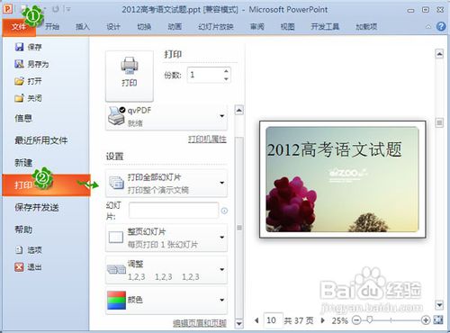This screenshot has height=333, width=450.
Task: Click the Save item in the sidebar
Action: coord(28,47)
